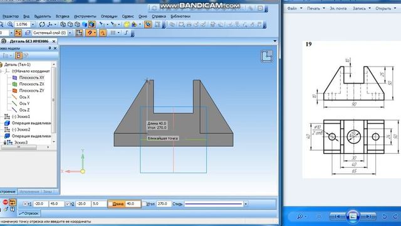401x226 pixels.
Task: Toggle the Угол lock checkbox
Action: click(x=144, y=204)
